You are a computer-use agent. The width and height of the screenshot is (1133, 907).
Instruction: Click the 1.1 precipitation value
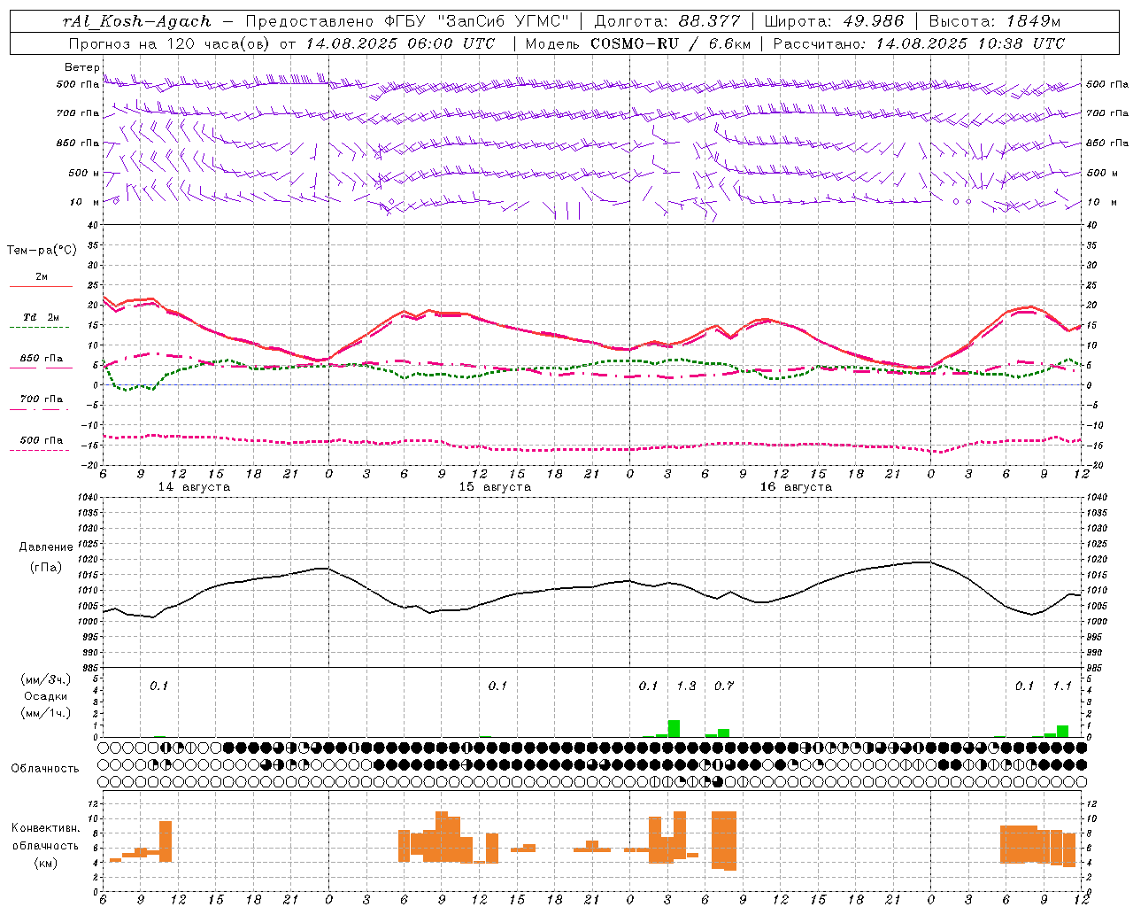[x=1062, y=686]
